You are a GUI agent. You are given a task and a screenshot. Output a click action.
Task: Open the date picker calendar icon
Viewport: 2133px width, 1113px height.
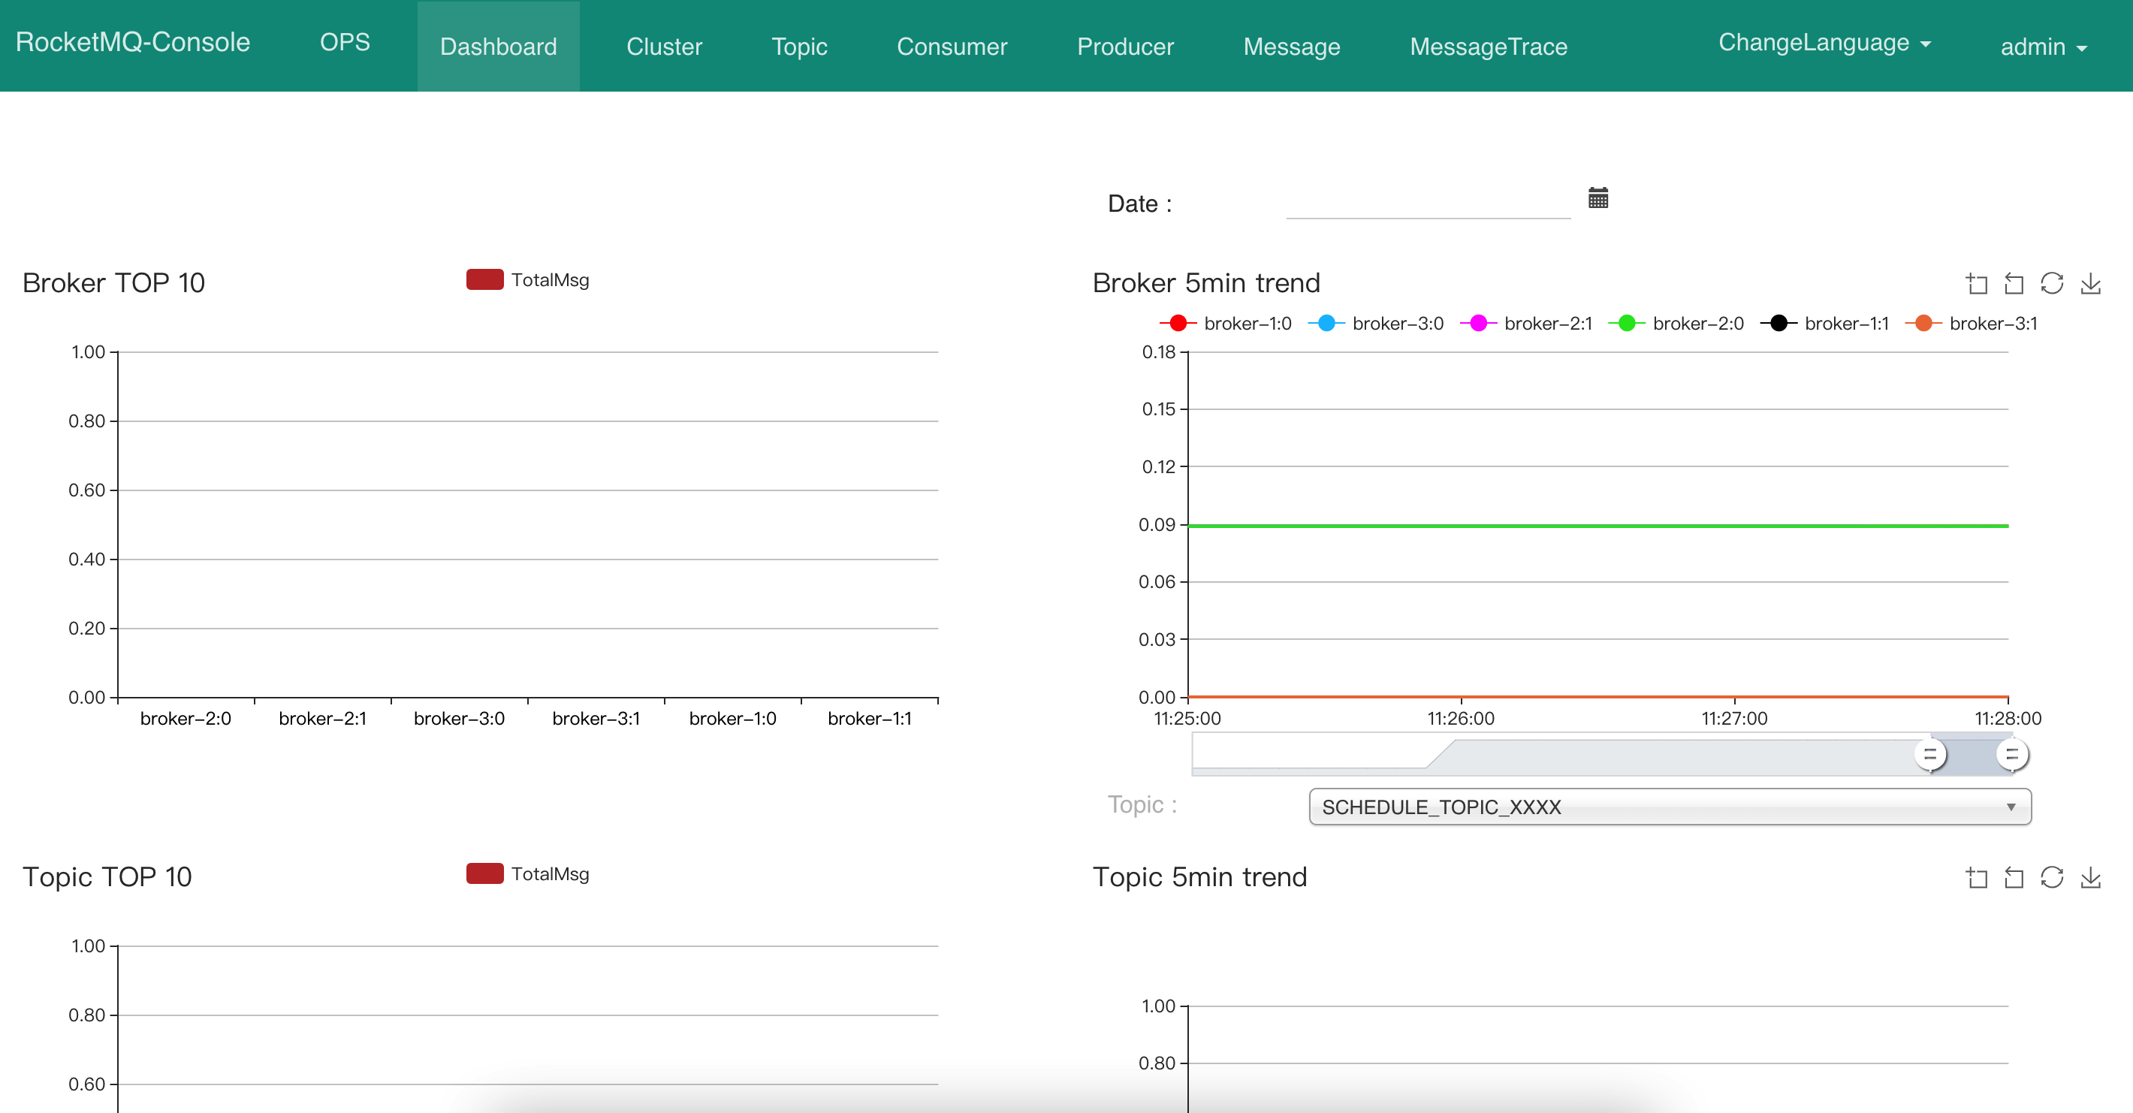1597,198
